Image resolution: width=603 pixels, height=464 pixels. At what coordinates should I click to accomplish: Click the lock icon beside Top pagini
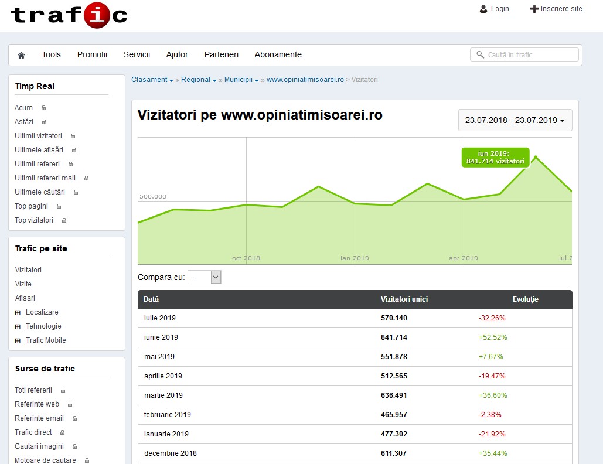point(59,206)
